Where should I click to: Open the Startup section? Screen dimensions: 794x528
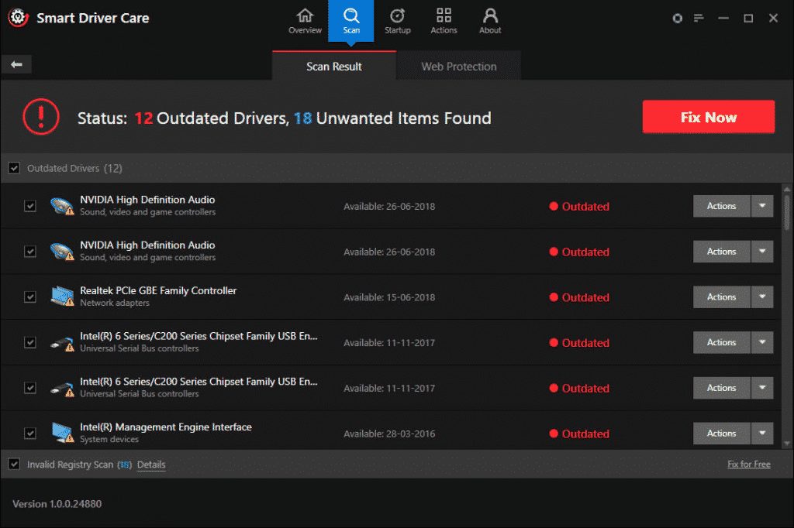click(398, 21)
